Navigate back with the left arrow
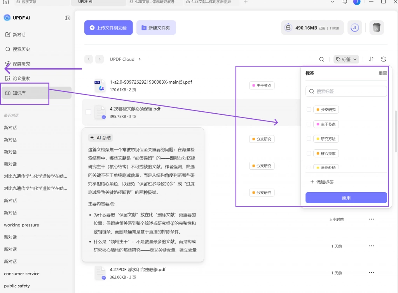The image size is (398, 293). [89, 59]
